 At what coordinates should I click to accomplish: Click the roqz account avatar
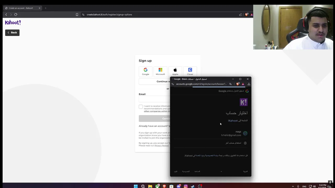[245, 133]
